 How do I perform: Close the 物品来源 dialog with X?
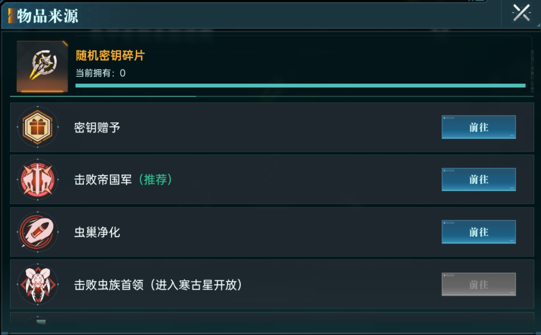pyautogui.click(x=521, y=13)
